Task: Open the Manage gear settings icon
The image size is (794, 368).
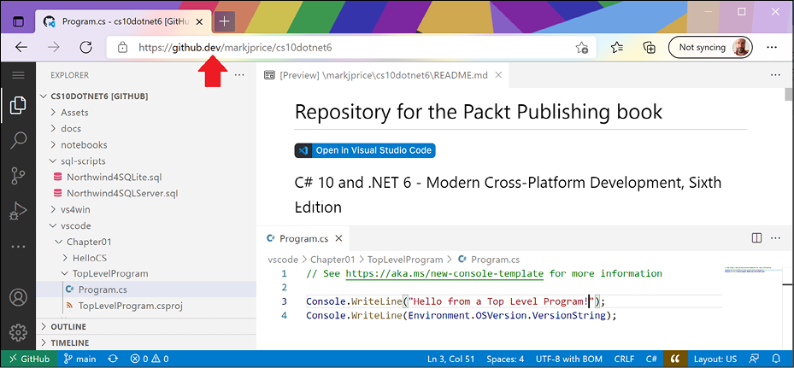Action: (17, 331)
